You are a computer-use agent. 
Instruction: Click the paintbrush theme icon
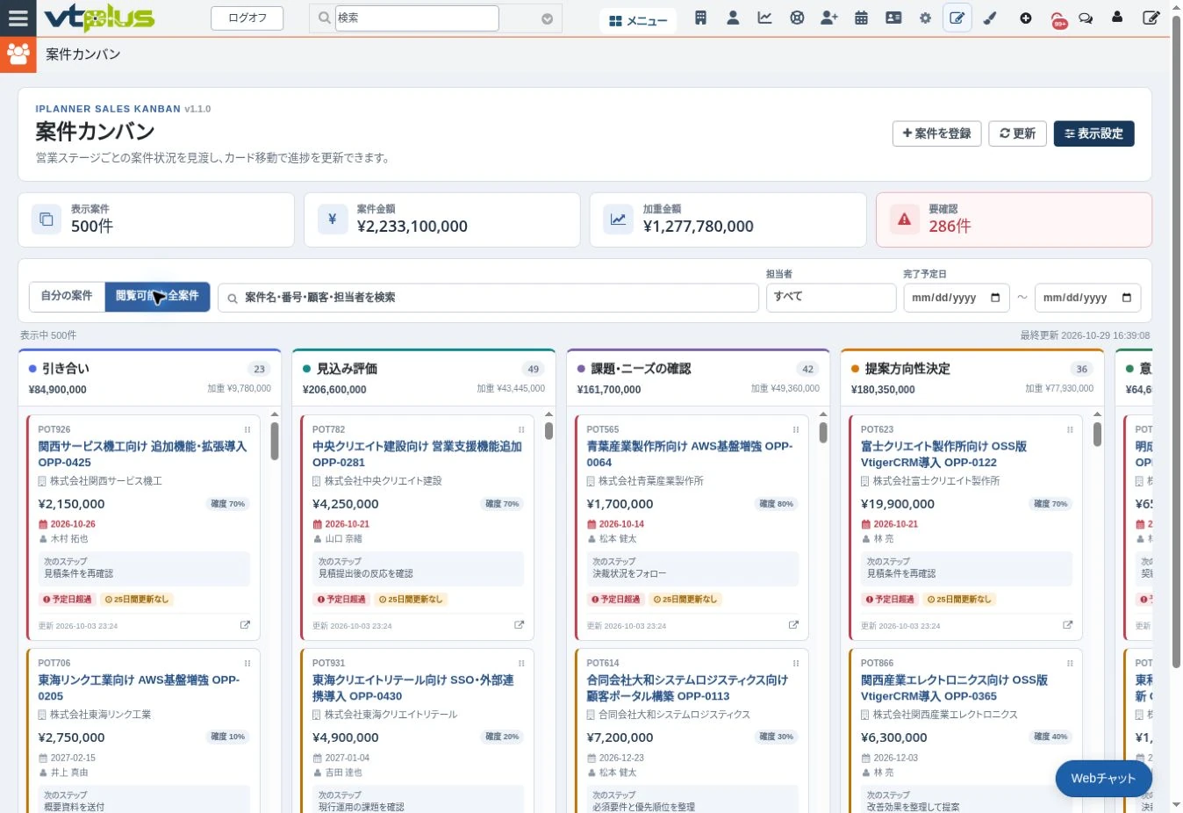(990, 18)
